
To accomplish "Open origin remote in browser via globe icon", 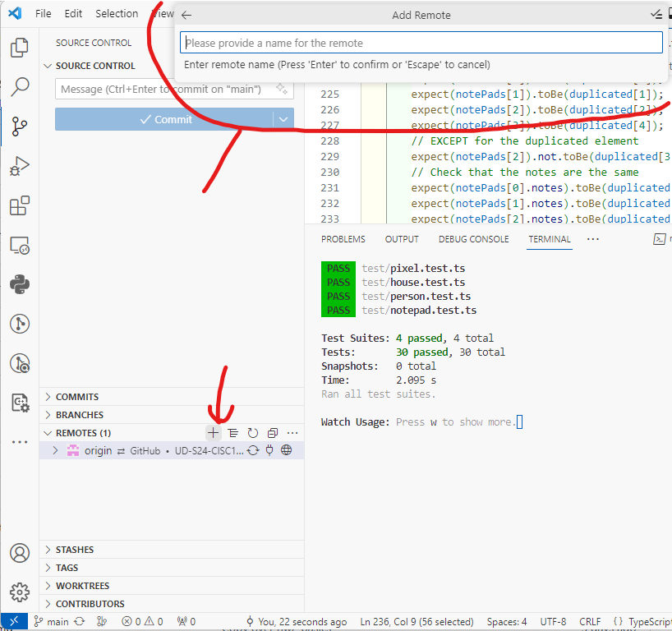I will [x=287, y=451].
